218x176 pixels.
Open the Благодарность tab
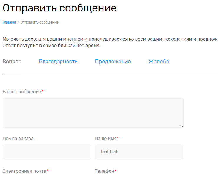click(58, 62)
